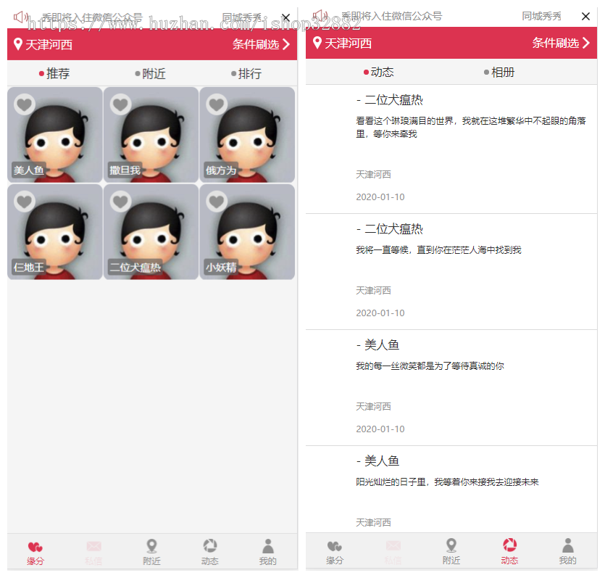Screen dimensions: 605x578
Task: Select the 排行 ranking tab
Action: coord(249,75)
